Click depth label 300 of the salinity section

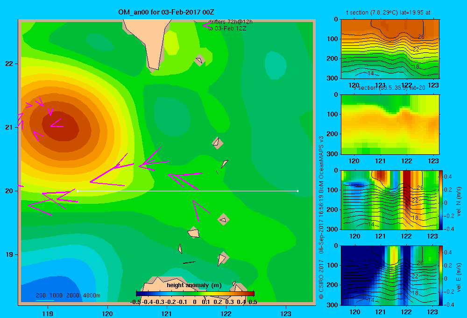click(x=333, y=154)
